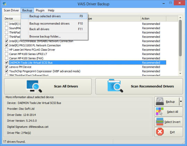This screenshot has width=187, height=146.
Task: Click the Driver Date: 12-8-2014 line
Action: pyautogui.click(x=21, y=115)
